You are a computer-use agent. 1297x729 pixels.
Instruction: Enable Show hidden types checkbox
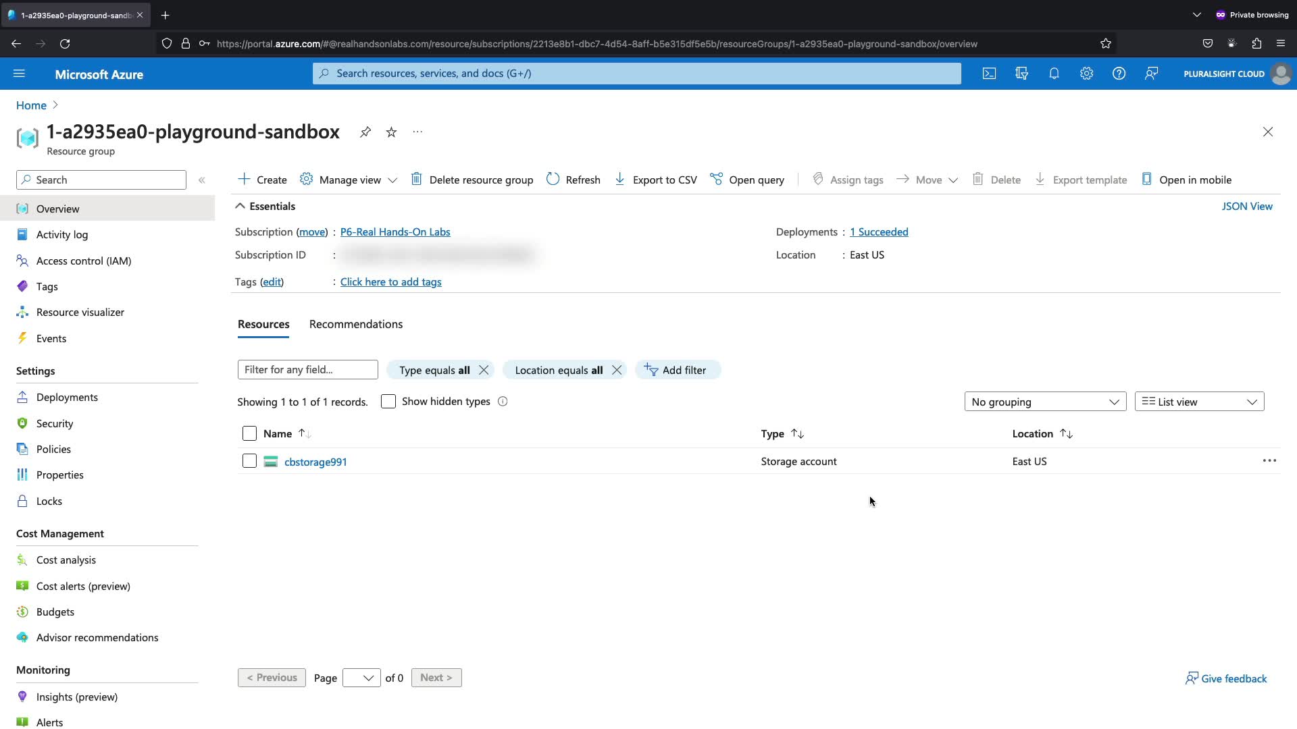[x=388, y=402]
